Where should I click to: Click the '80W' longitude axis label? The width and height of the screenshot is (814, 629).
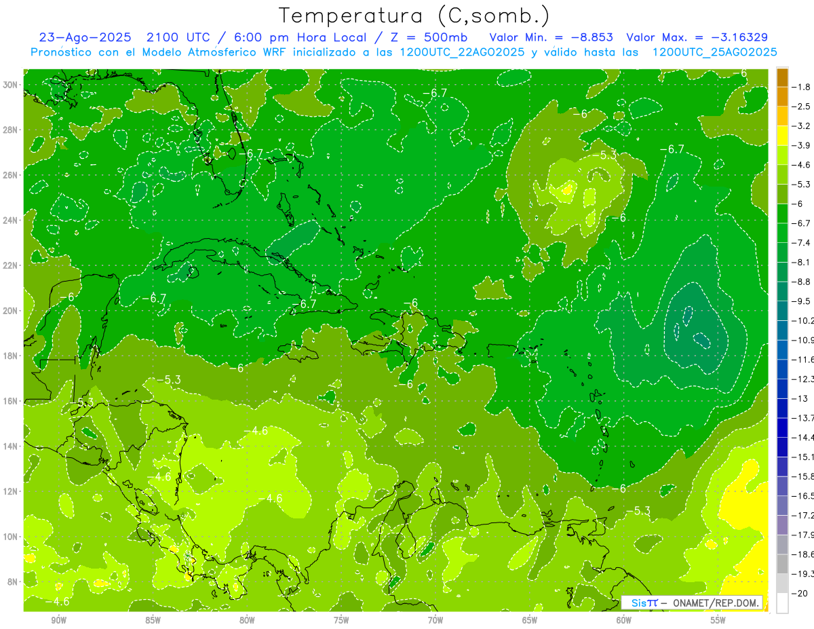click(x=247, y=620)
